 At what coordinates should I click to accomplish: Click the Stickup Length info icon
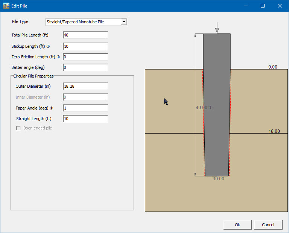(x=48, y=46)
